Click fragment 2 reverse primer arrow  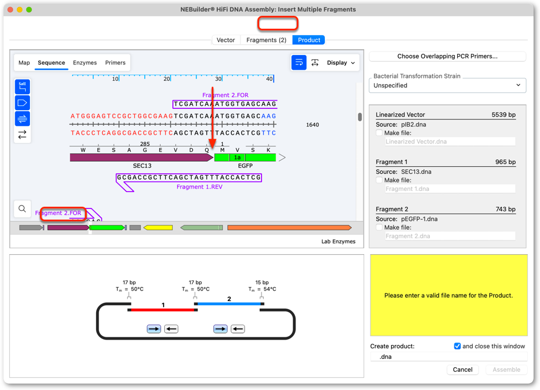pyautogui.click(x=237, y=329)
